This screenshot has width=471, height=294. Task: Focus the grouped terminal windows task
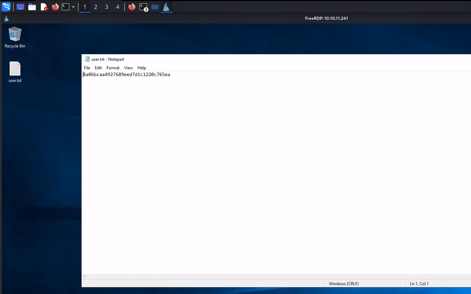tap(143, 7)
